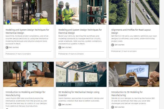
Task: Open Get started link for Road Layout Design
Action: (120, 45)
